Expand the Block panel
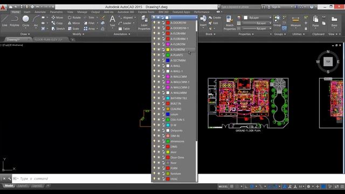 pos(210,34)
